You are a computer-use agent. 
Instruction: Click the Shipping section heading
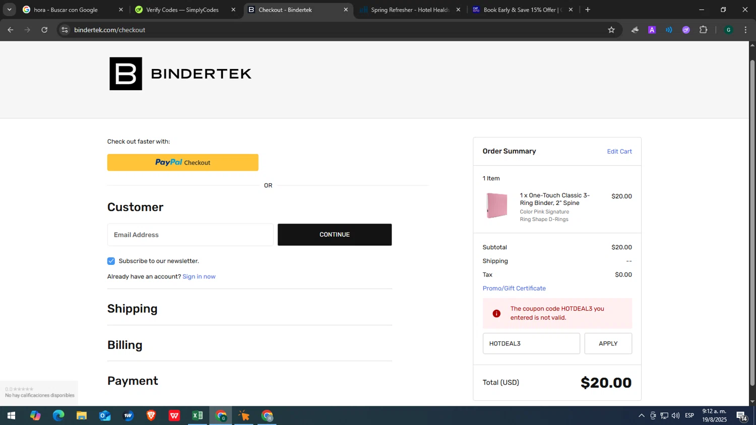pos(133,309)
